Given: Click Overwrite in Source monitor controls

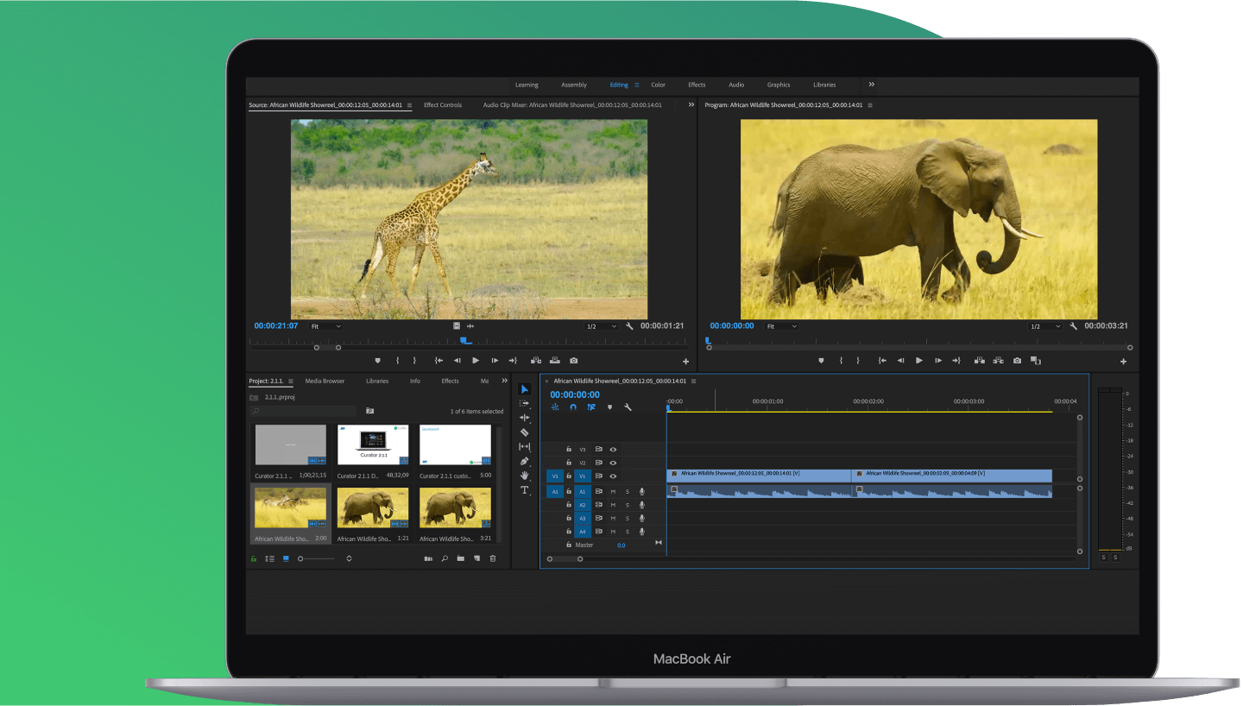Looking at the screenshot, I should click(x=554, y=361).
